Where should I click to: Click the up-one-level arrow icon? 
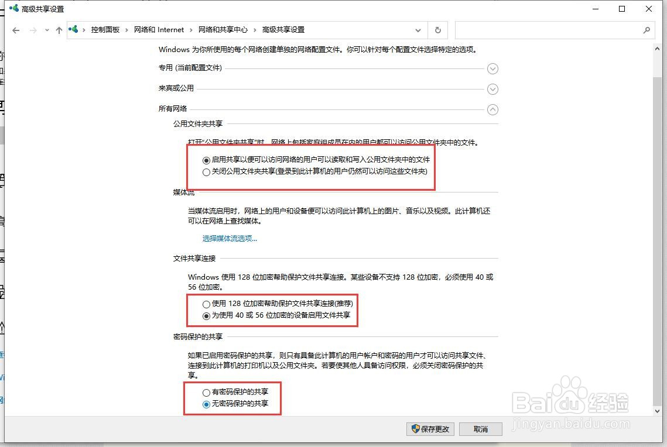(59, 30)
